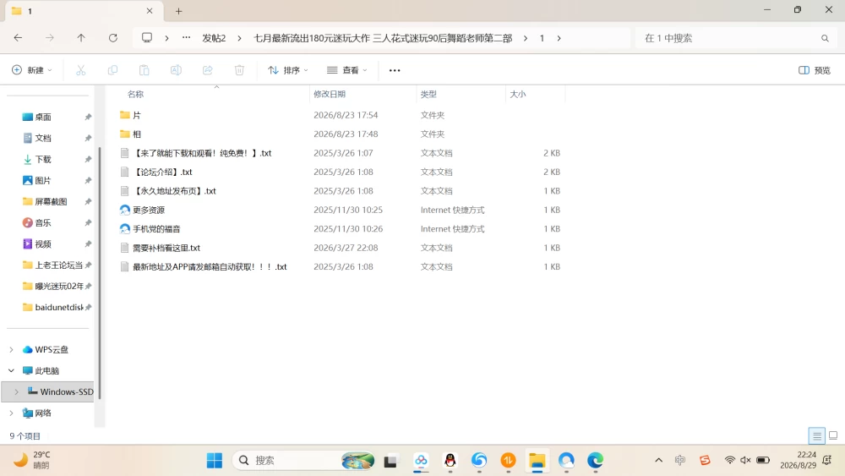The width and height of the screenshot is (845, 476).
Task: Go back to the previous folder
Action: tap(18, 38)
